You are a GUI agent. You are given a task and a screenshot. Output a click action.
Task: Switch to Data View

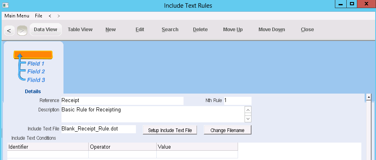click(46, 30)
